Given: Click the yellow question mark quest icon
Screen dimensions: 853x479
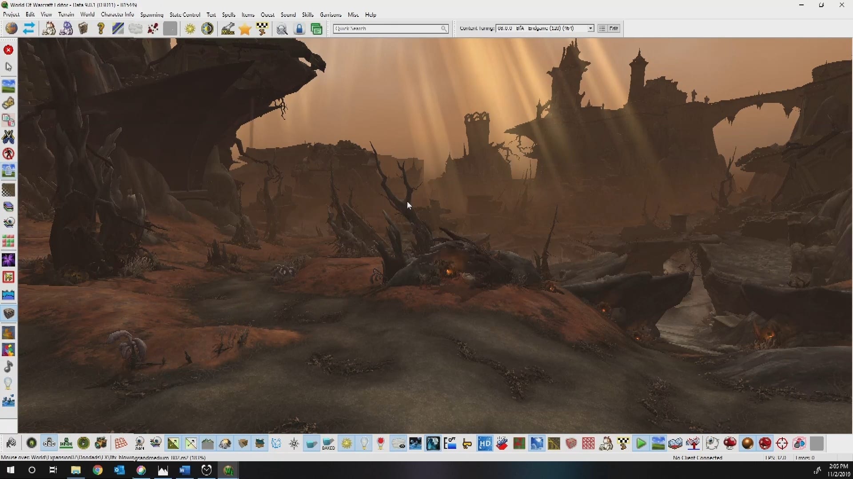Looking at the screenshot, I should pos(101,29).
